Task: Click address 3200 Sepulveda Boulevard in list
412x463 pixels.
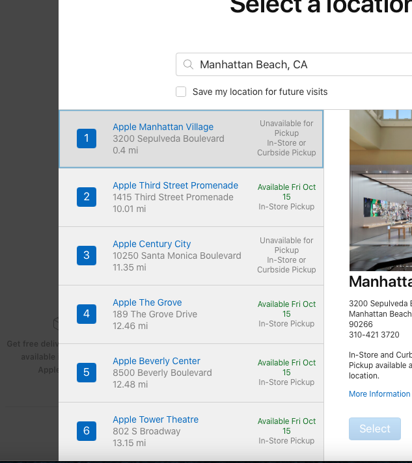Action: [169, 139]
